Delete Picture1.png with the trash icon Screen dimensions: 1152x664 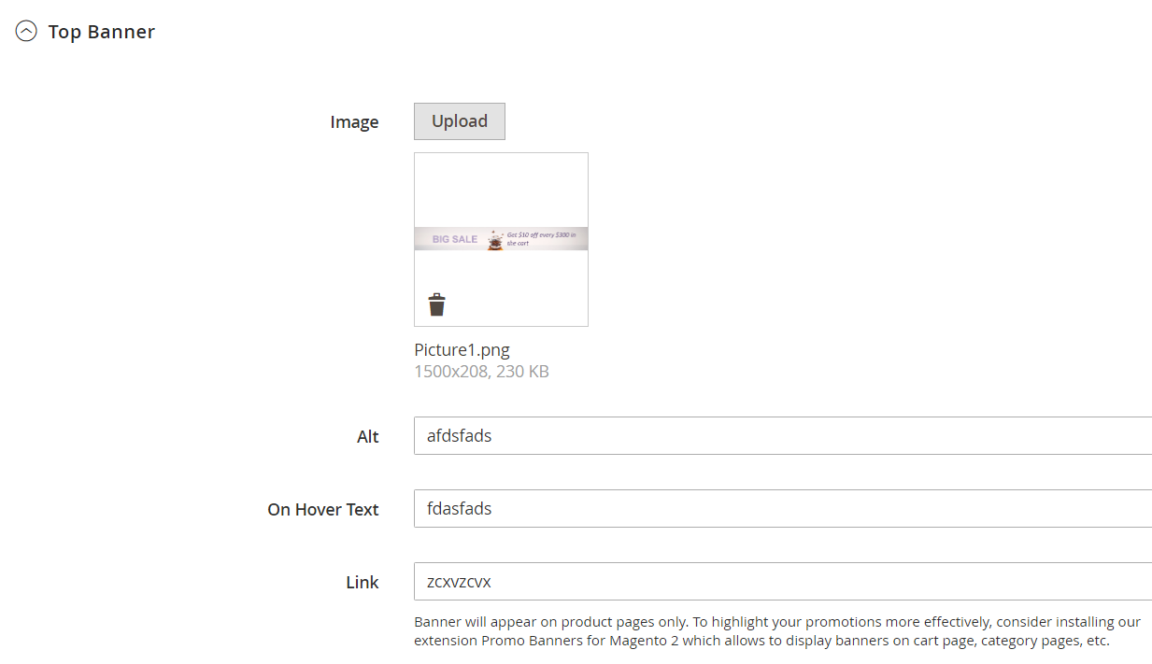click(436, 304)
